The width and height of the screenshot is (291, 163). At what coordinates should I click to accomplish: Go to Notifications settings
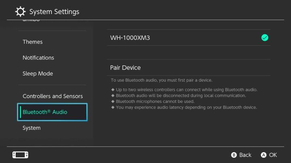[38, 58]
